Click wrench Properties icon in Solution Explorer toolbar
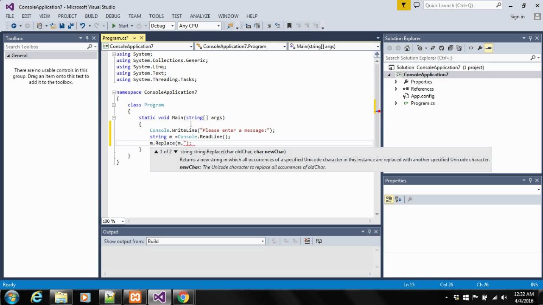This screenshot has height=305, width=543. 480,48
